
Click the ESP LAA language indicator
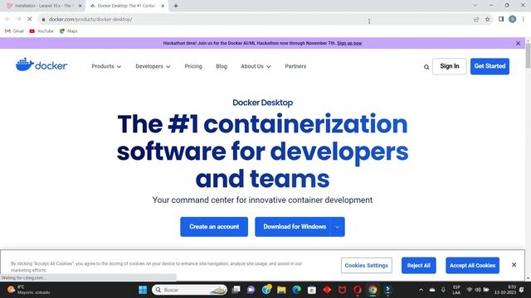456,290
